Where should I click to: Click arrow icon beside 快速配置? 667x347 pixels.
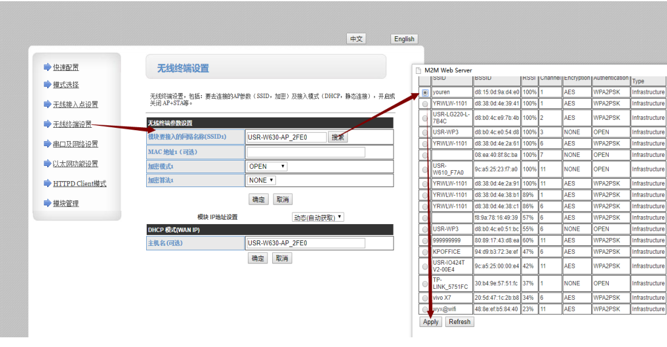(47, 67)
